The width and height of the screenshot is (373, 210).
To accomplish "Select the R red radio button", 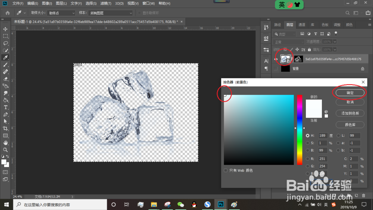I will (308, 159).
